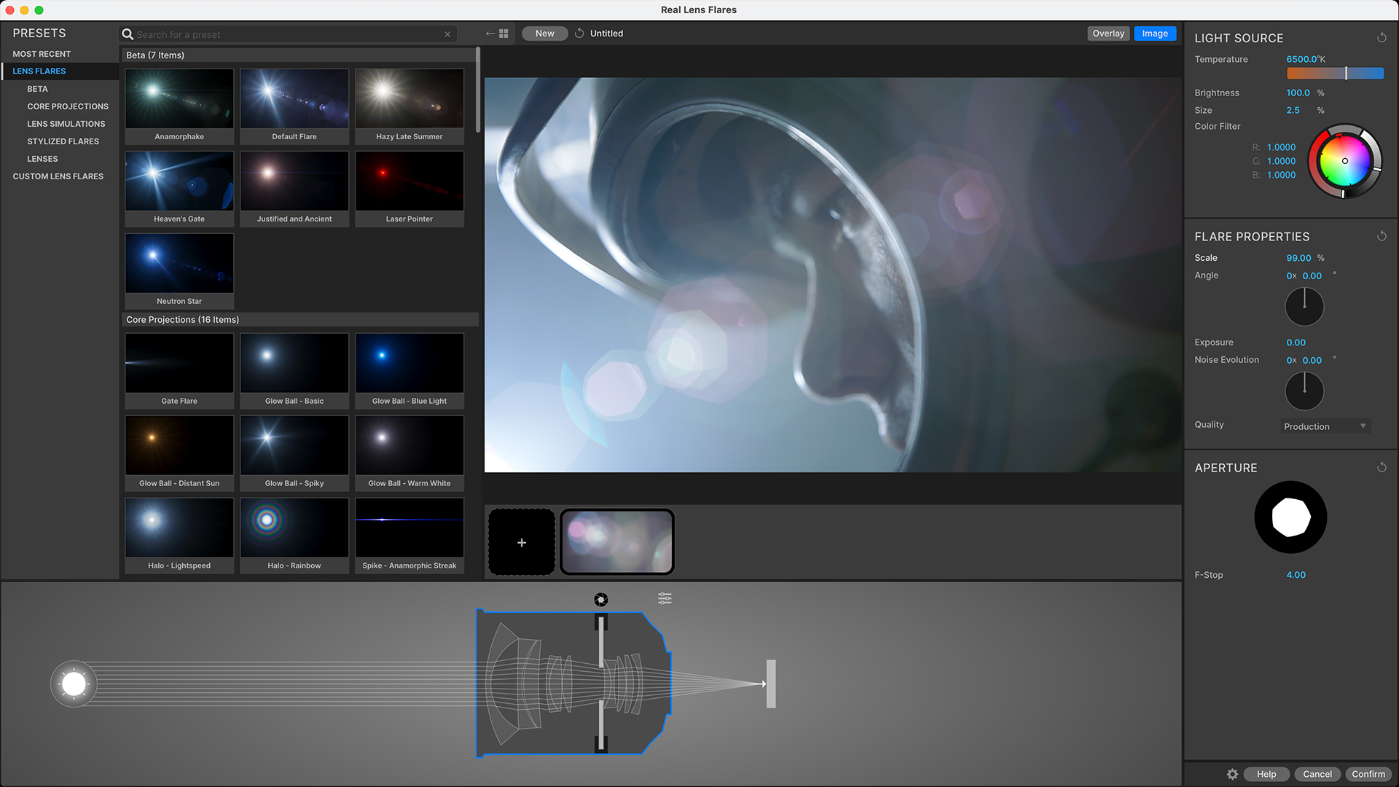
Task: Open the Most Recent presets
Action: click(x=42, y=54)
